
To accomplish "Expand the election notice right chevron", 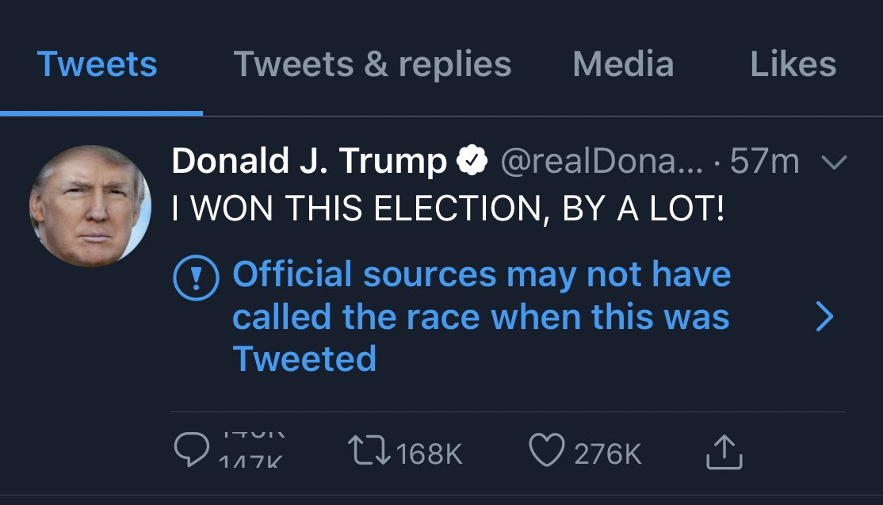I will pos(824,316).
